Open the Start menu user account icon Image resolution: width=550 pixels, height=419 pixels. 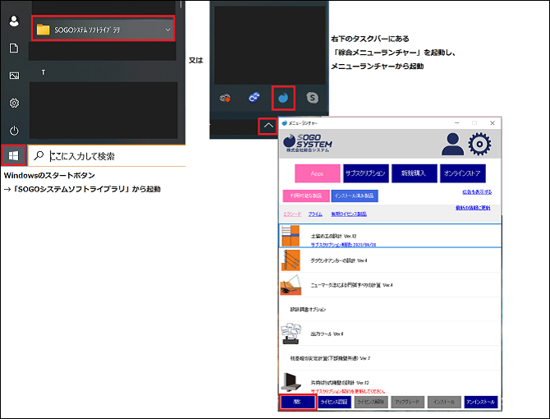14,21
